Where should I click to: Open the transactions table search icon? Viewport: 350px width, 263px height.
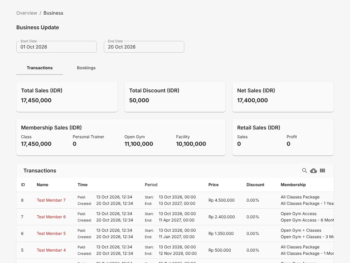(x=304, y=171)
